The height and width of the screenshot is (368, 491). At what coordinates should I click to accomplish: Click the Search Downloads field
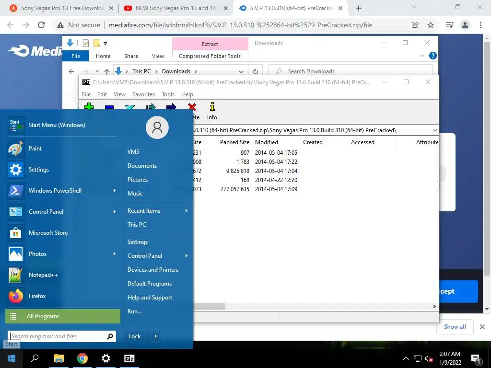tap(351, 71)
